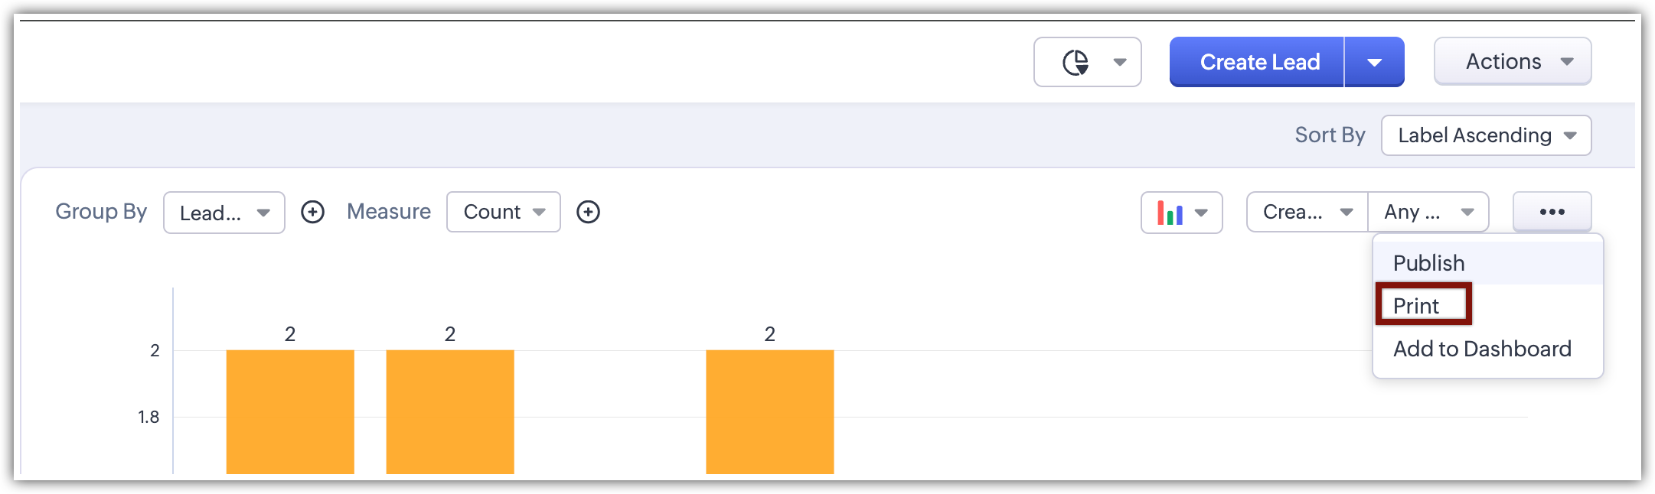Open the Group By Lead dropdown
The image size is (1655, 494).
click(224, 213)
